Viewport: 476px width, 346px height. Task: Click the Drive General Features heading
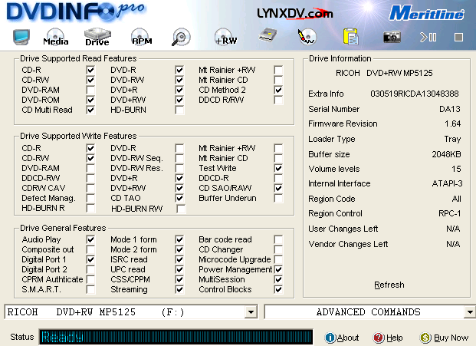tap(63, 228)
